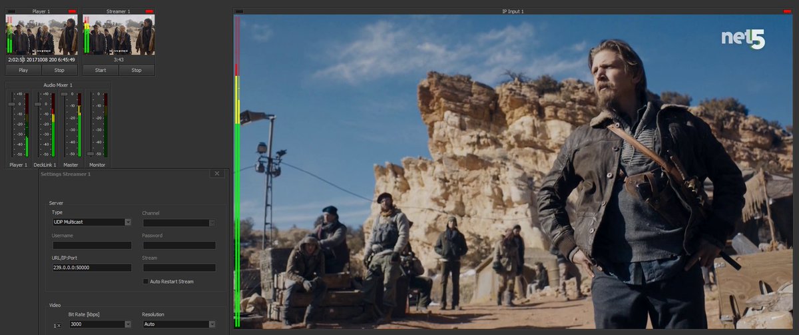Screen dimensions: 799x335
Task: Open the Channel dropdown in Server settings
Action: point(179,222)
